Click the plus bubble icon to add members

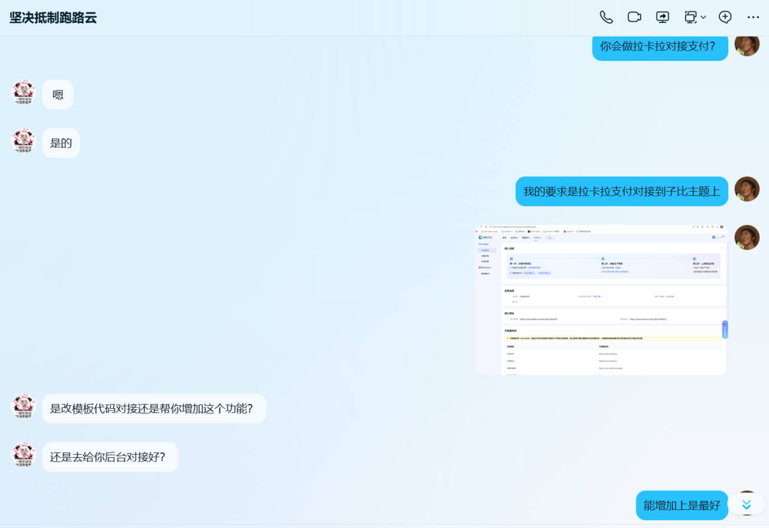click(725, 17)
